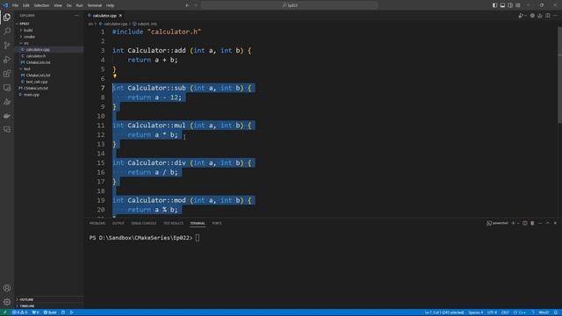
Task: Open the Explorer view in activity bar
Action: click(x=7, y=18)
